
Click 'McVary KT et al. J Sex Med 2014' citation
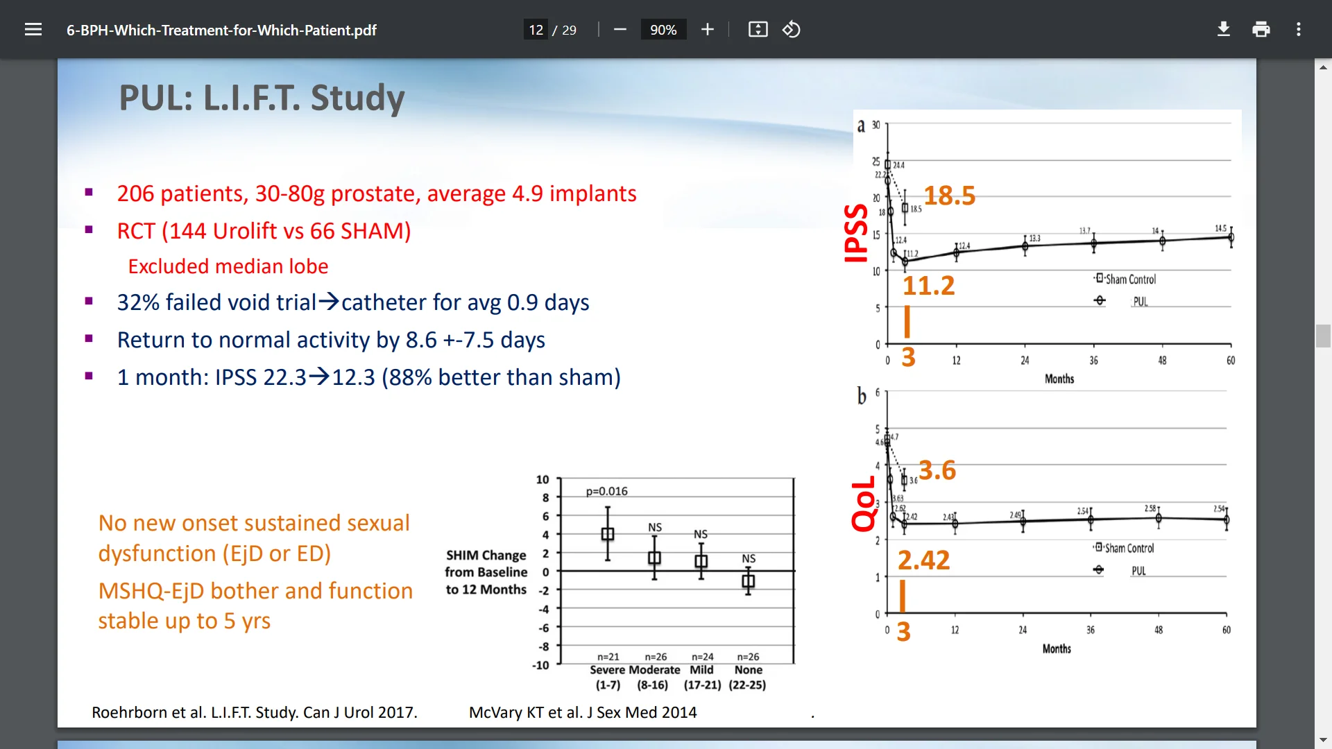click(x=583, y=712)
